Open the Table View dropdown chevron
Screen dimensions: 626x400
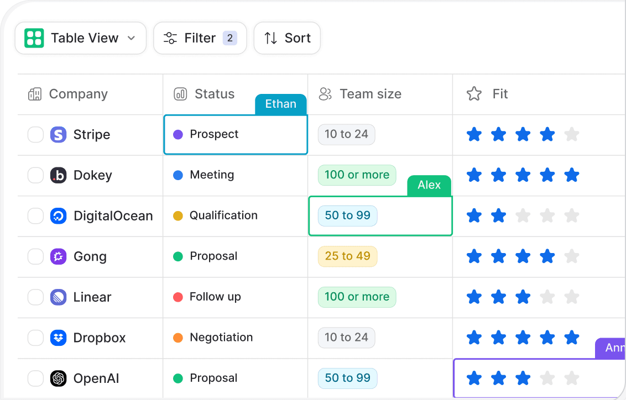[x=132, y=38]
